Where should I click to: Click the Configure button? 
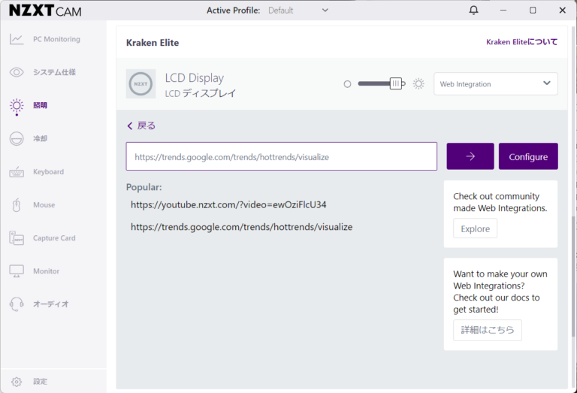pos(528,156)
